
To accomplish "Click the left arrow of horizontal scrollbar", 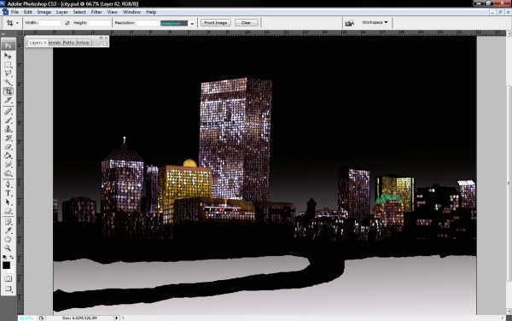I will (123, 318).
